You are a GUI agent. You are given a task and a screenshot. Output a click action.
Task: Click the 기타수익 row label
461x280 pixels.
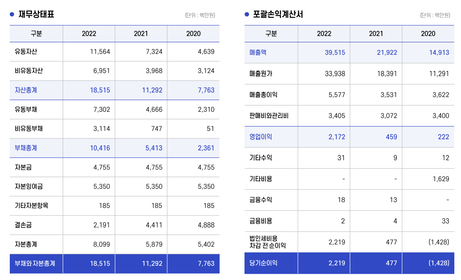[x=261, y=158]
